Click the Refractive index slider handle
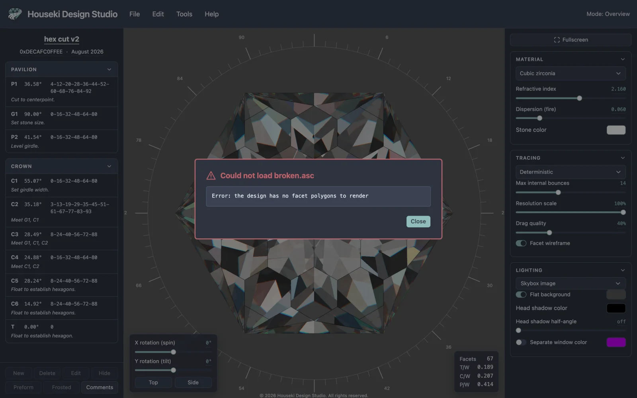Screen dimensions: 637x398 [580, 98]
